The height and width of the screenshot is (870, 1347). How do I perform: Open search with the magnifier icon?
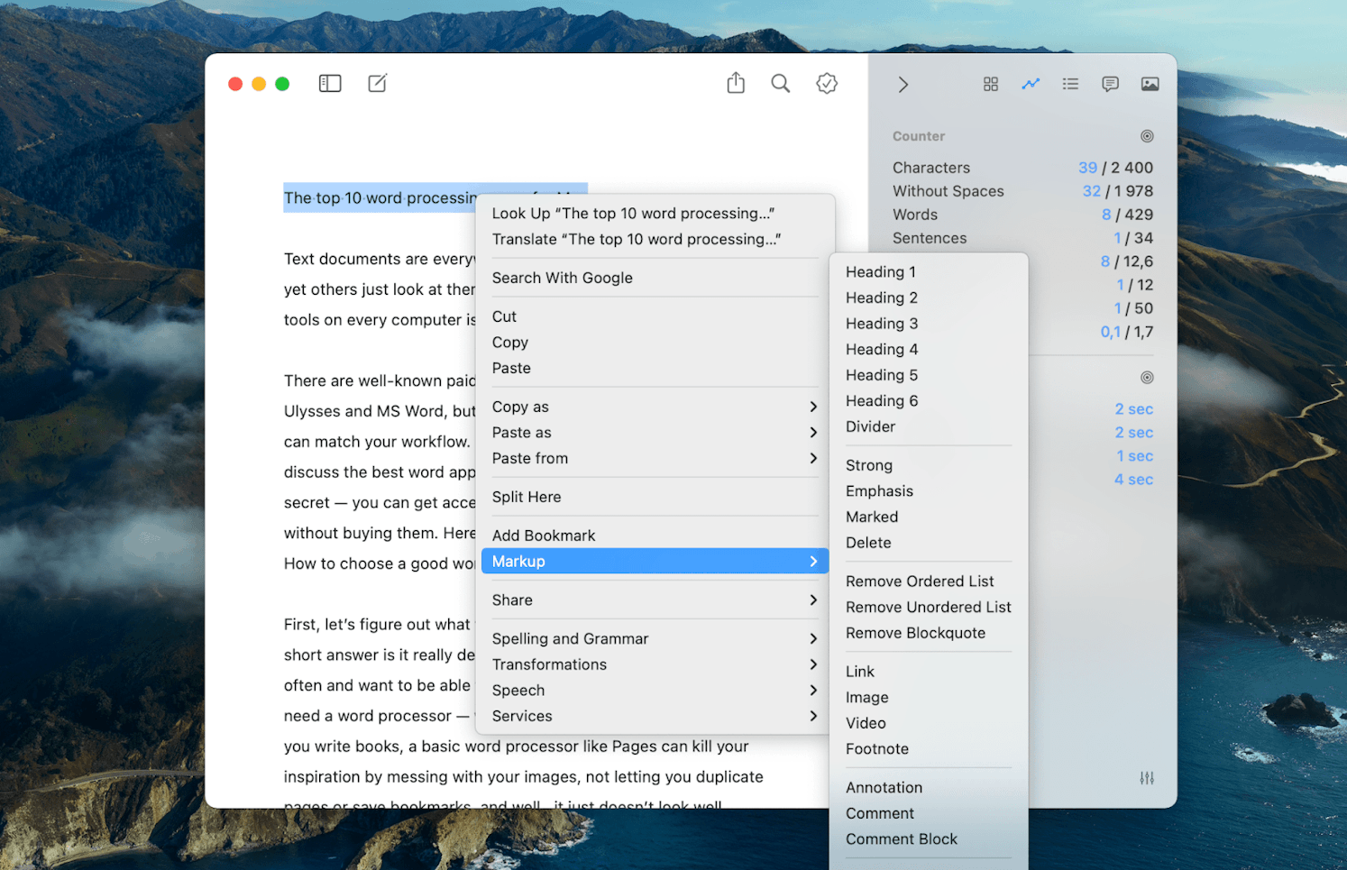(x=781, y=83)
